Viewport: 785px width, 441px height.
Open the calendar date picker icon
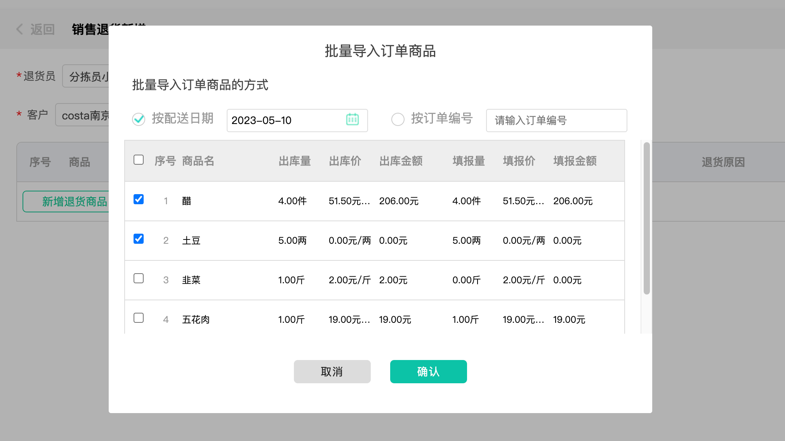352,119
